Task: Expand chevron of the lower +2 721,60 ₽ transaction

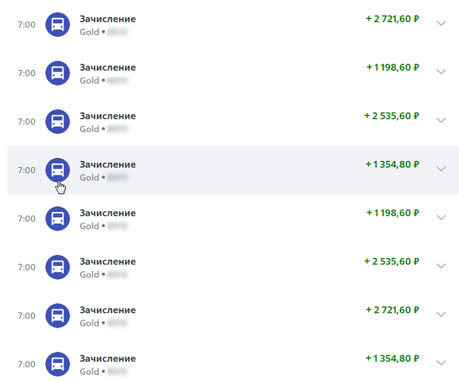Action: click(x=441, y=314)
